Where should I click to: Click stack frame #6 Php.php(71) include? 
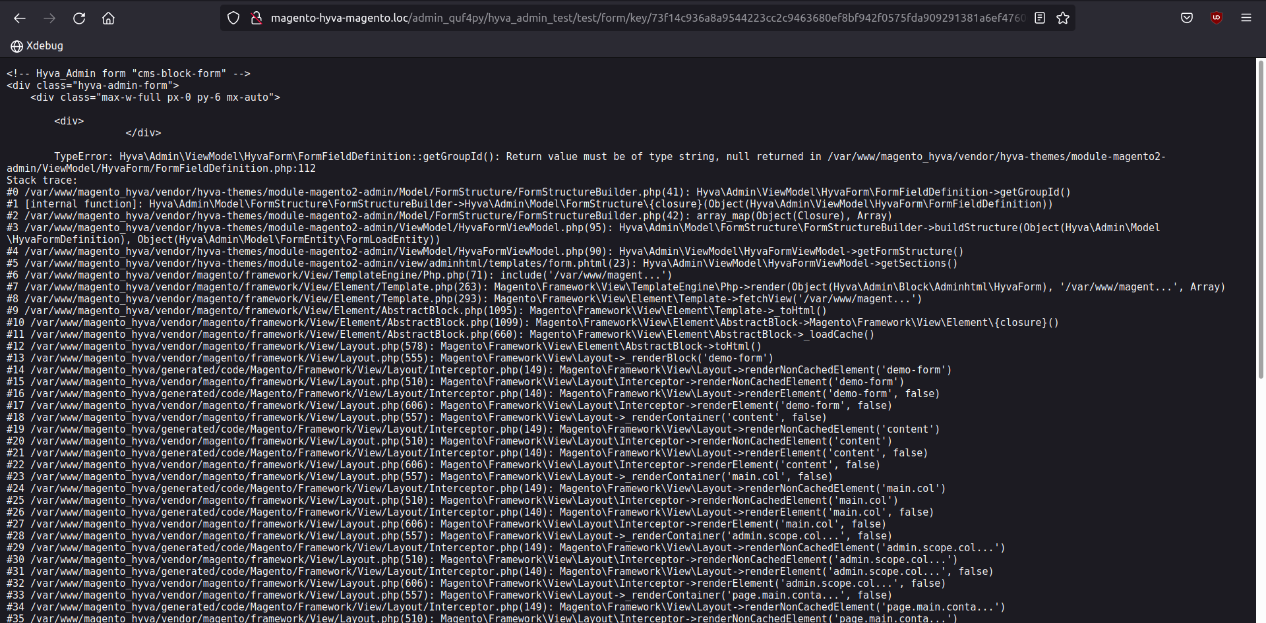click(x=340, y=275)
